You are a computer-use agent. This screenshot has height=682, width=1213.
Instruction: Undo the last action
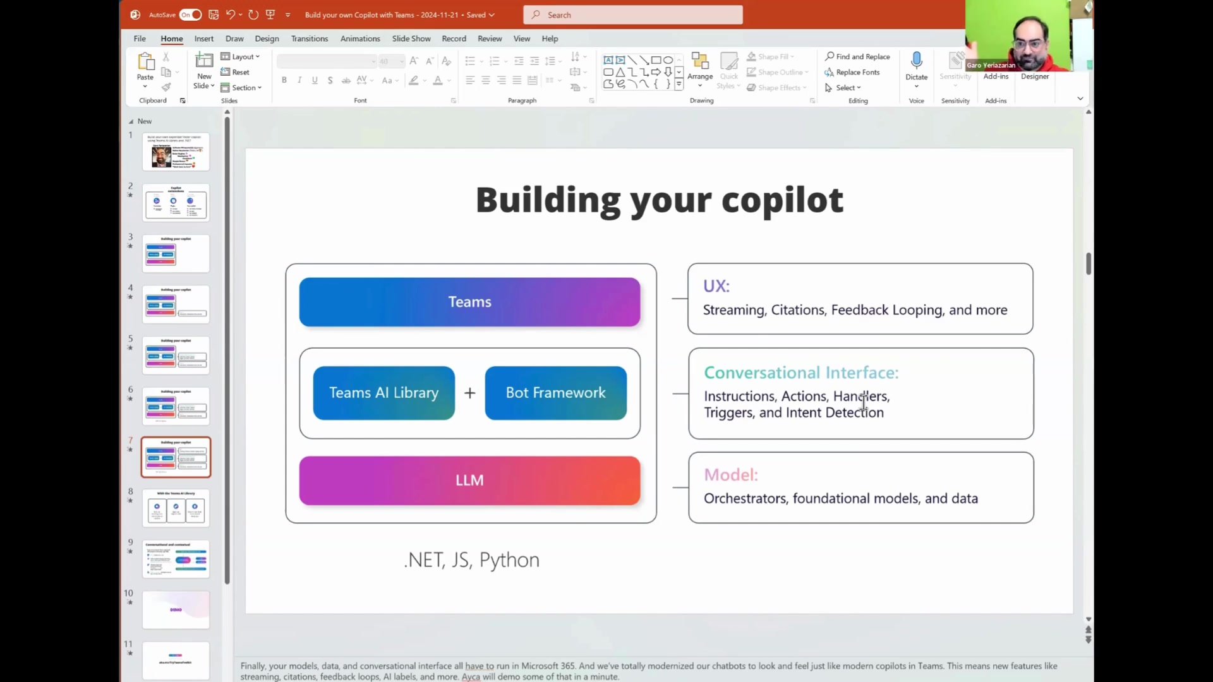point(230,15)
